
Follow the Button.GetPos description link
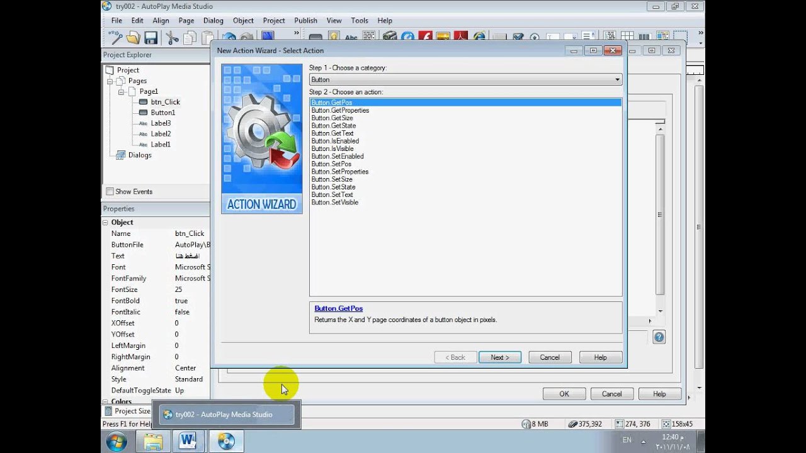pyautogui.click(x=339, y=308)
